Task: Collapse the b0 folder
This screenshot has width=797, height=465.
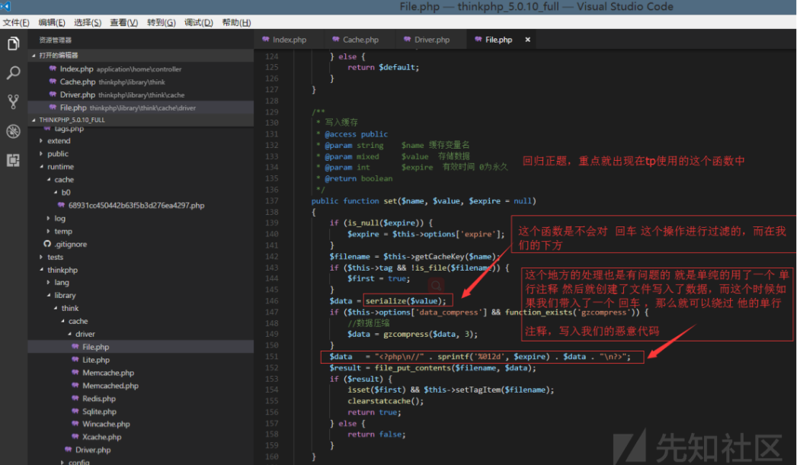Action: 66,192
